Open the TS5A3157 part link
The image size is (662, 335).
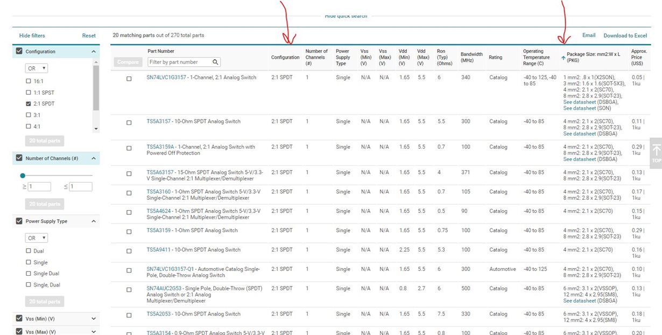pyautogui.click(x=159, y=122)
